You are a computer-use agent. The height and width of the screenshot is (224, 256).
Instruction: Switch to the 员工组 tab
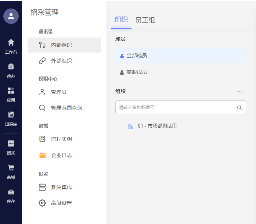pyautogui.click(x=145, y=20)
